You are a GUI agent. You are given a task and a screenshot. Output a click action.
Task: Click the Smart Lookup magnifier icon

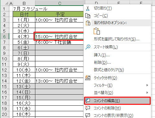click(x=88, y=47)
